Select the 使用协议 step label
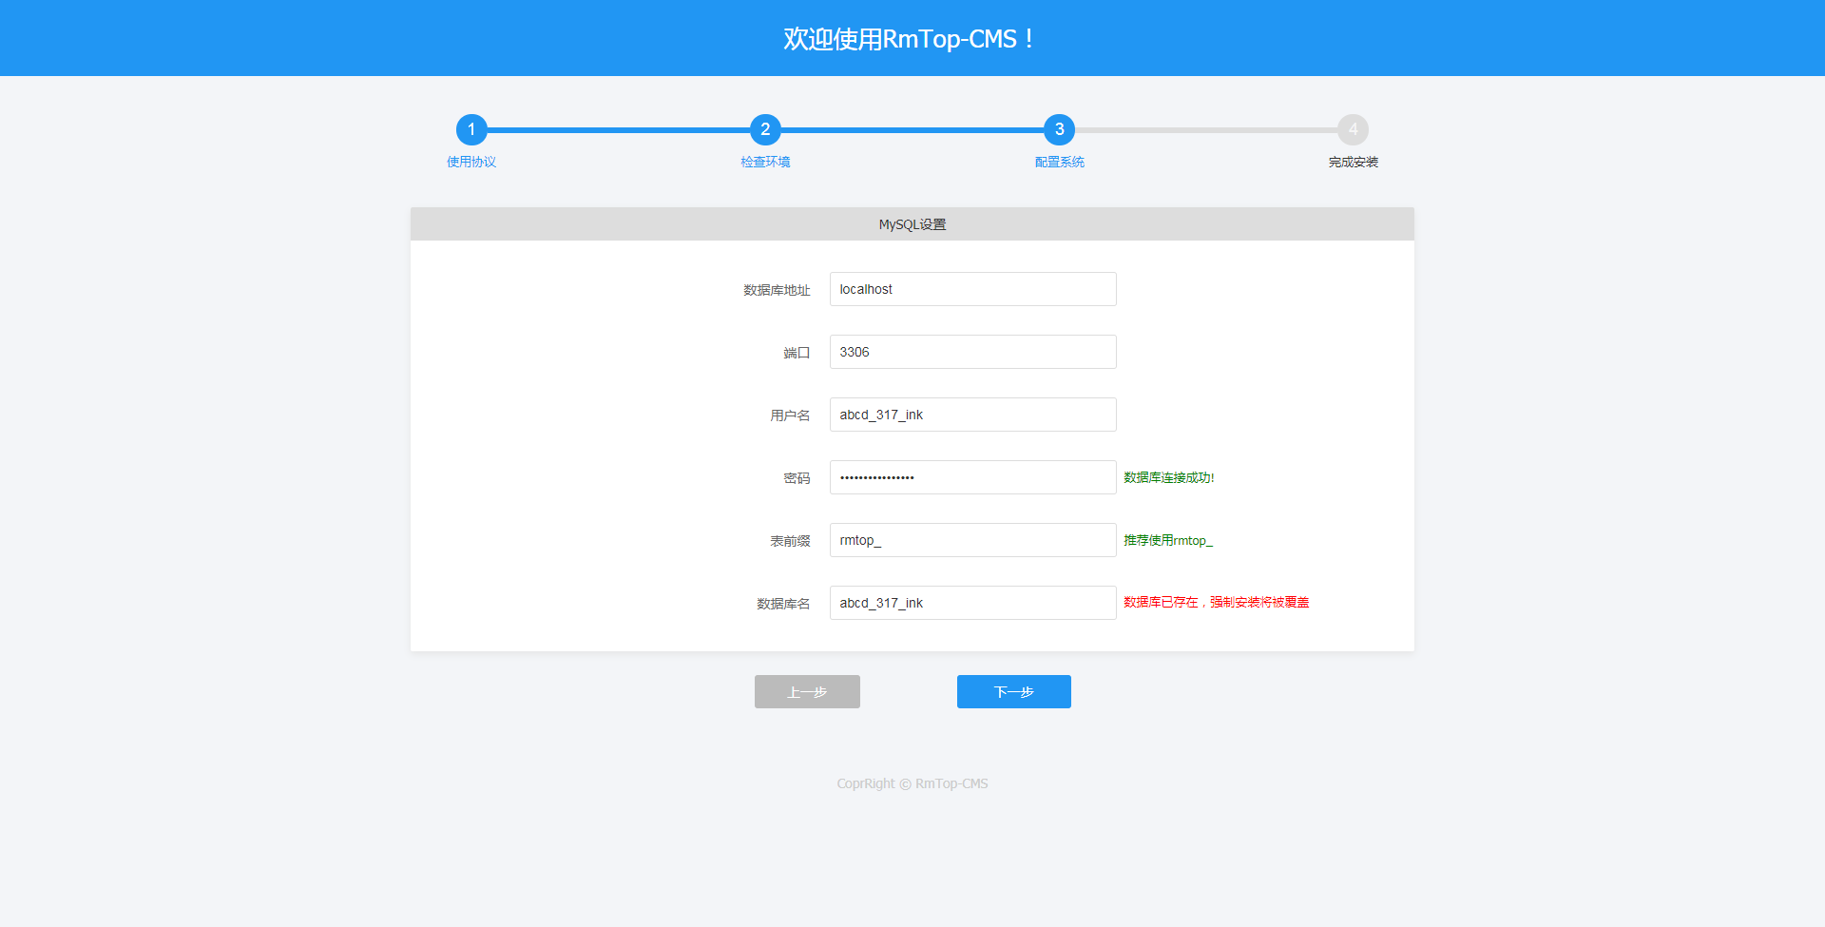The height and width of the screenshot is (927, 1825). point(471,162)
